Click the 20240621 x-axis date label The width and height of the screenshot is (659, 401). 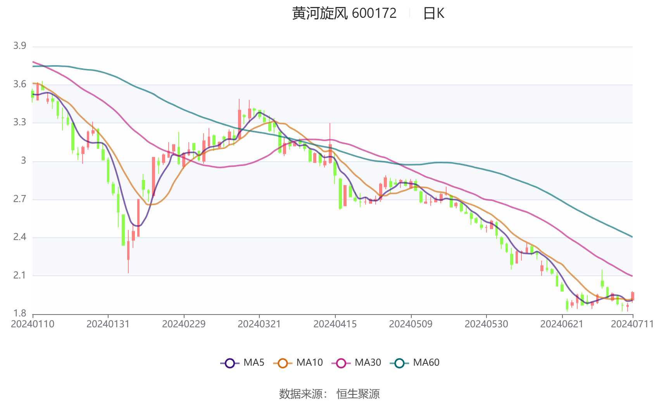pyautogui.click(x=562, y=324)
